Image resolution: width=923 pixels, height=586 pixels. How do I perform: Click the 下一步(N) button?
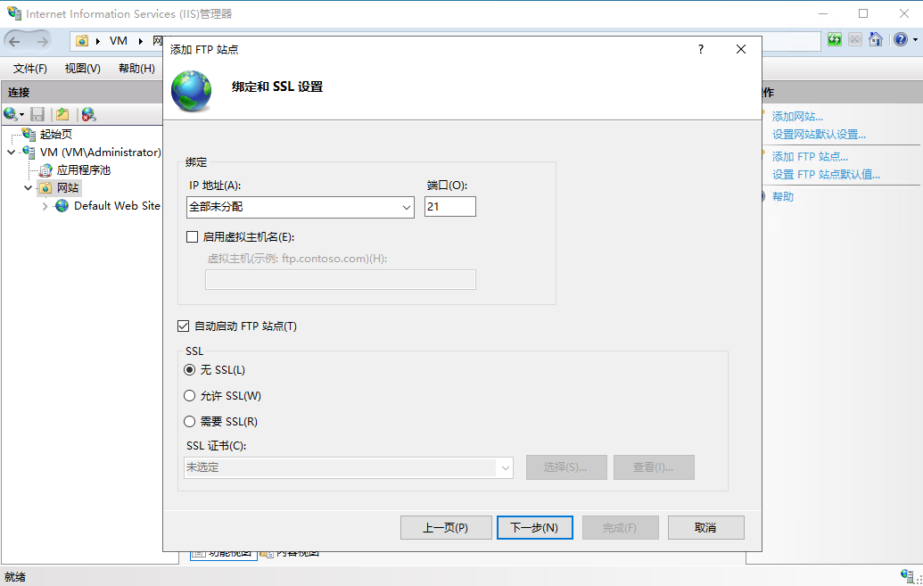coord(534,527)
